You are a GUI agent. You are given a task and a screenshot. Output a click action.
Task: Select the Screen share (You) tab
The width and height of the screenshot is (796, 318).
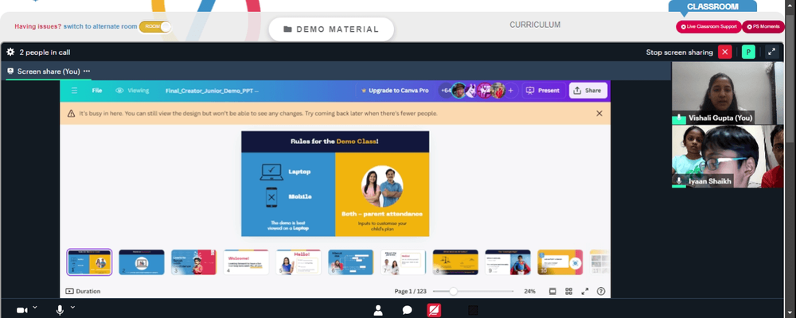(49, 71)
